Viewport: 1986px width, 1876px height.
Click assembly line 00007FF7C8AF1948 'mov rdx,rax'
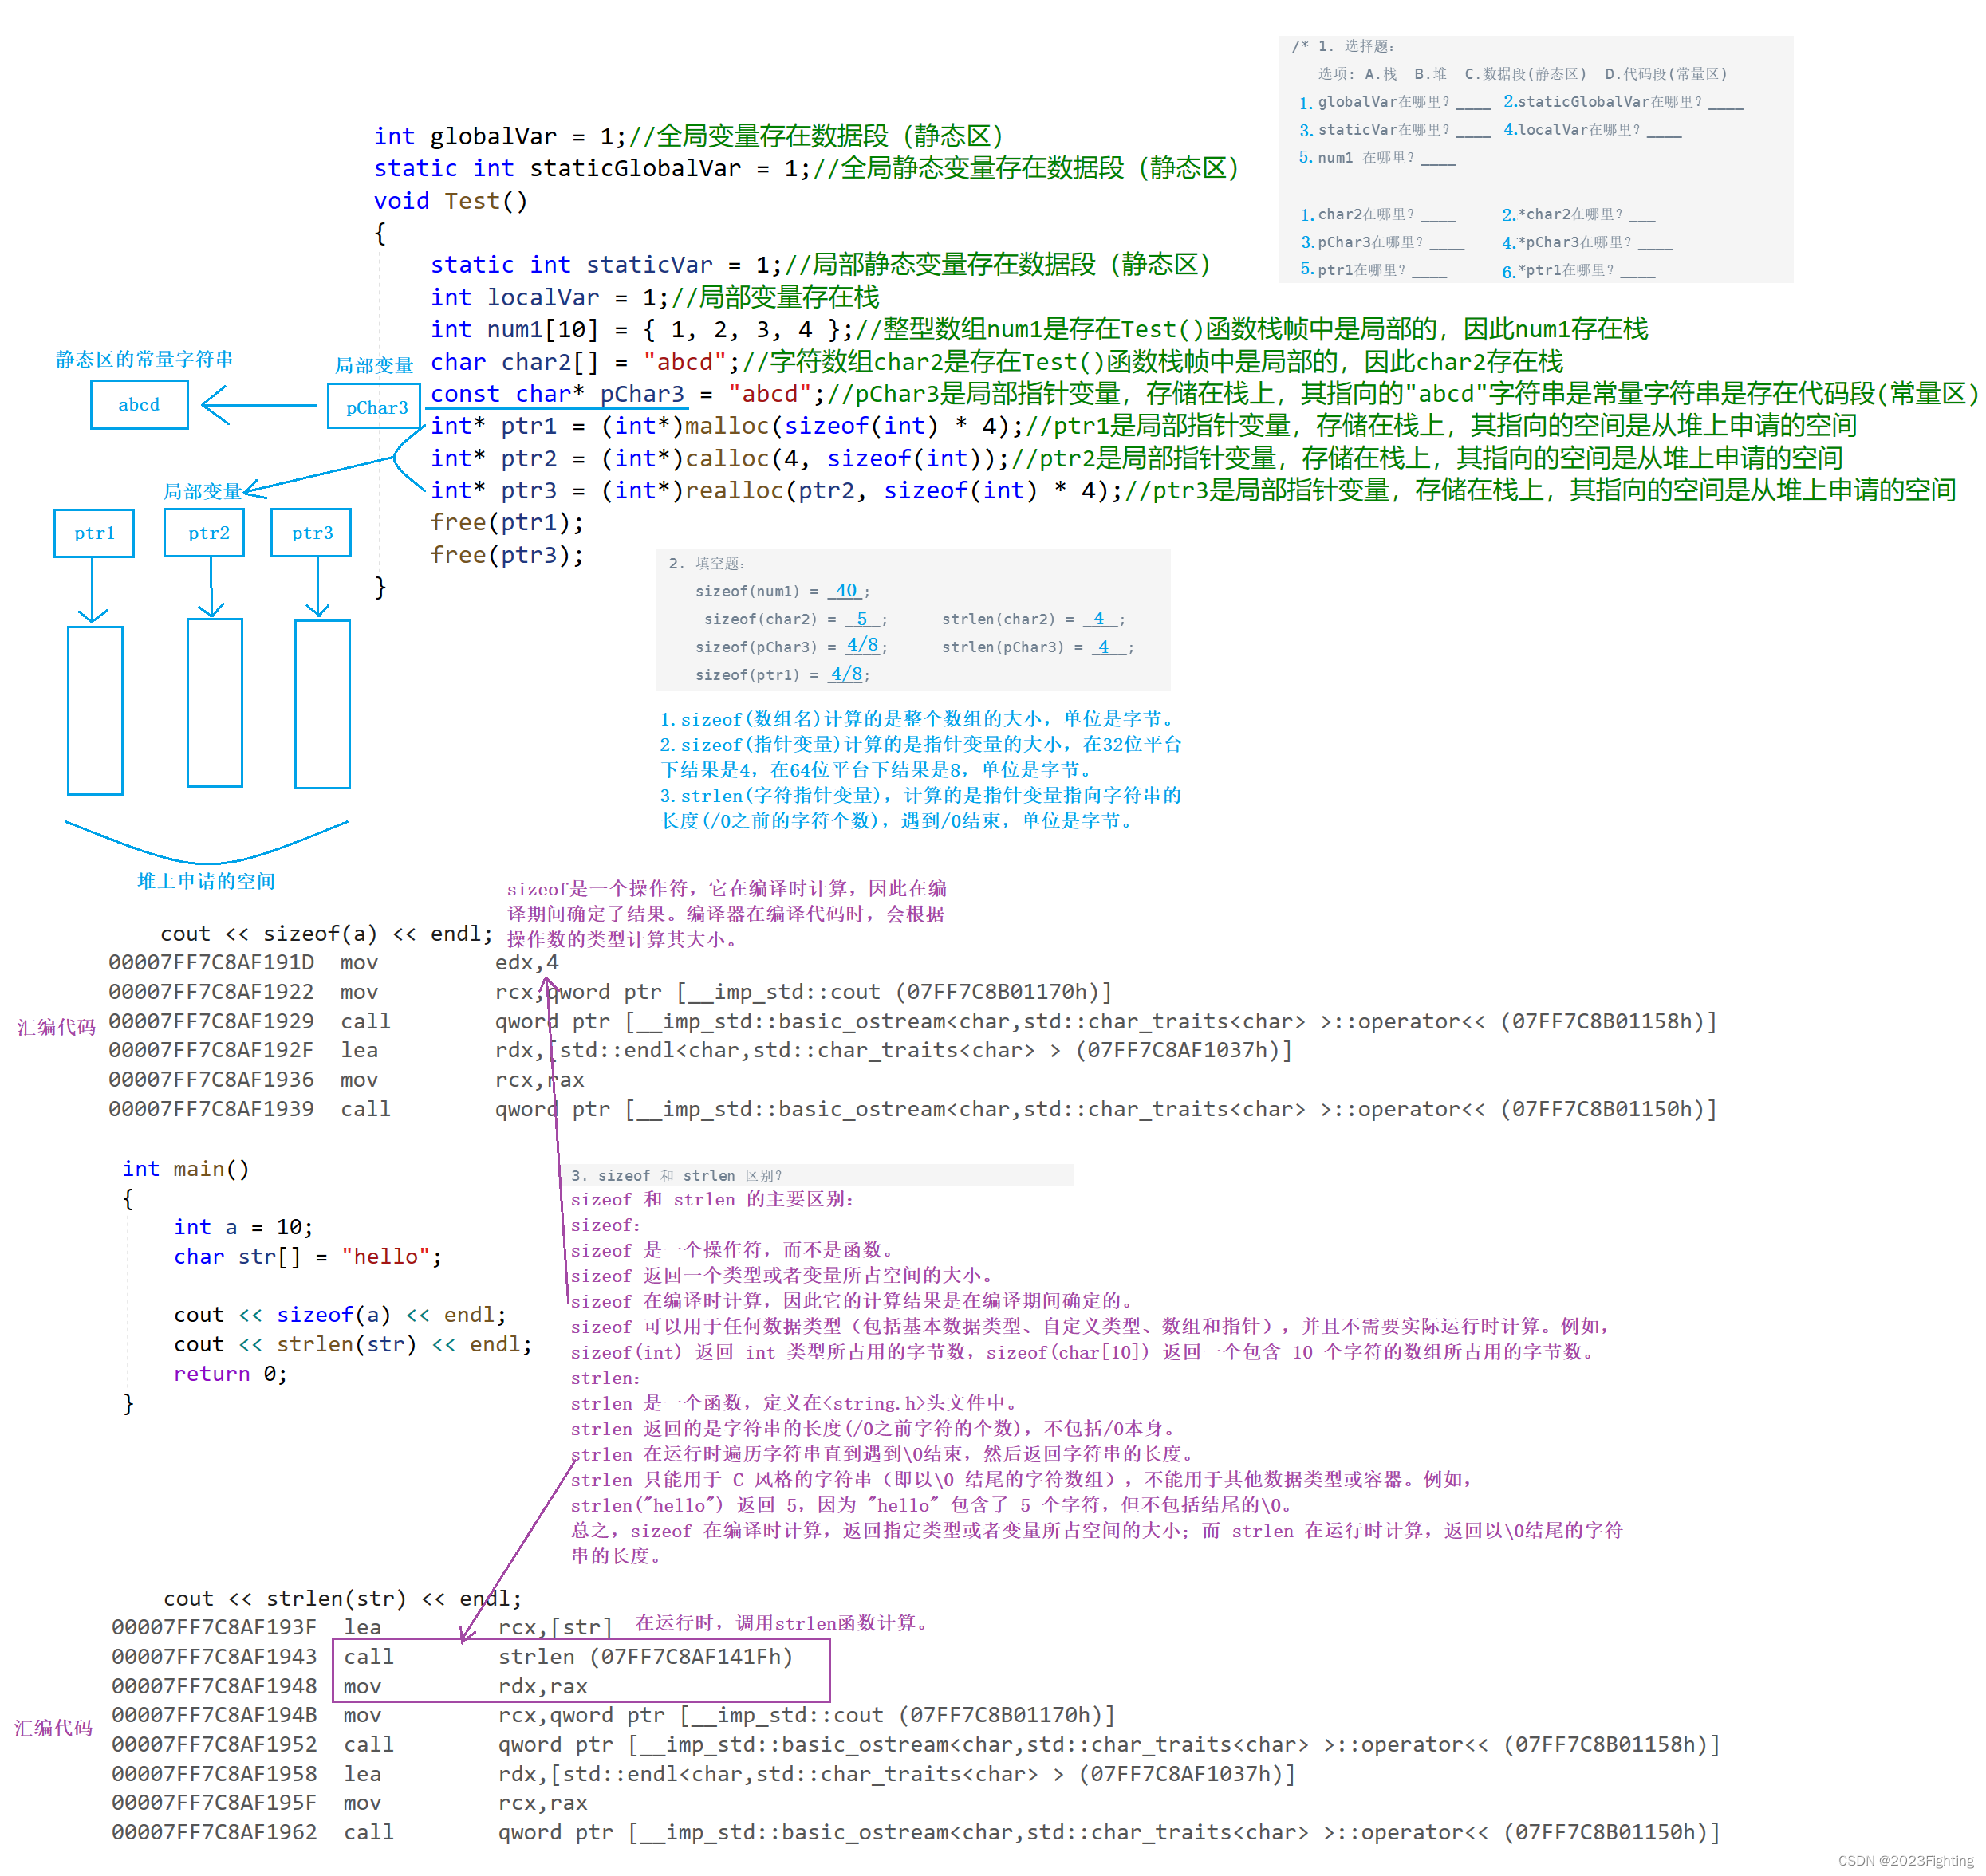coord(349,1686)
